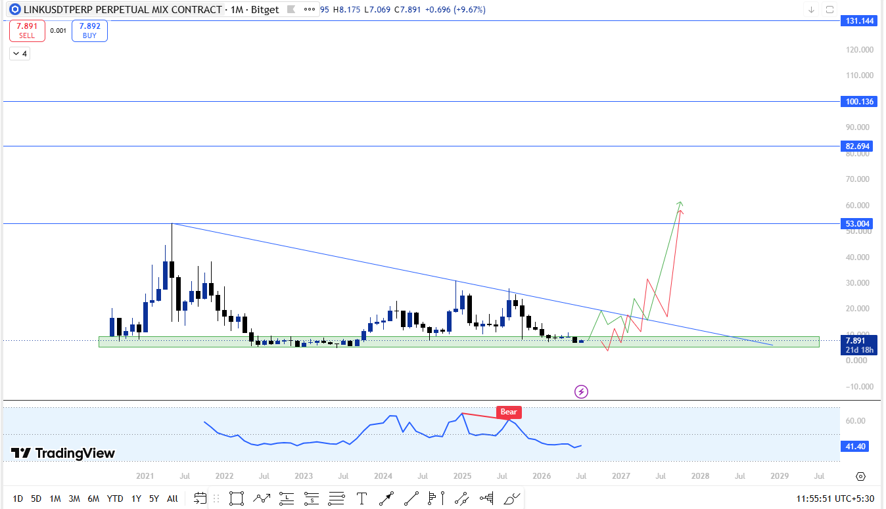
Task: Set time range to 5D
Action: pyautogui.click(x=36, y=498)
